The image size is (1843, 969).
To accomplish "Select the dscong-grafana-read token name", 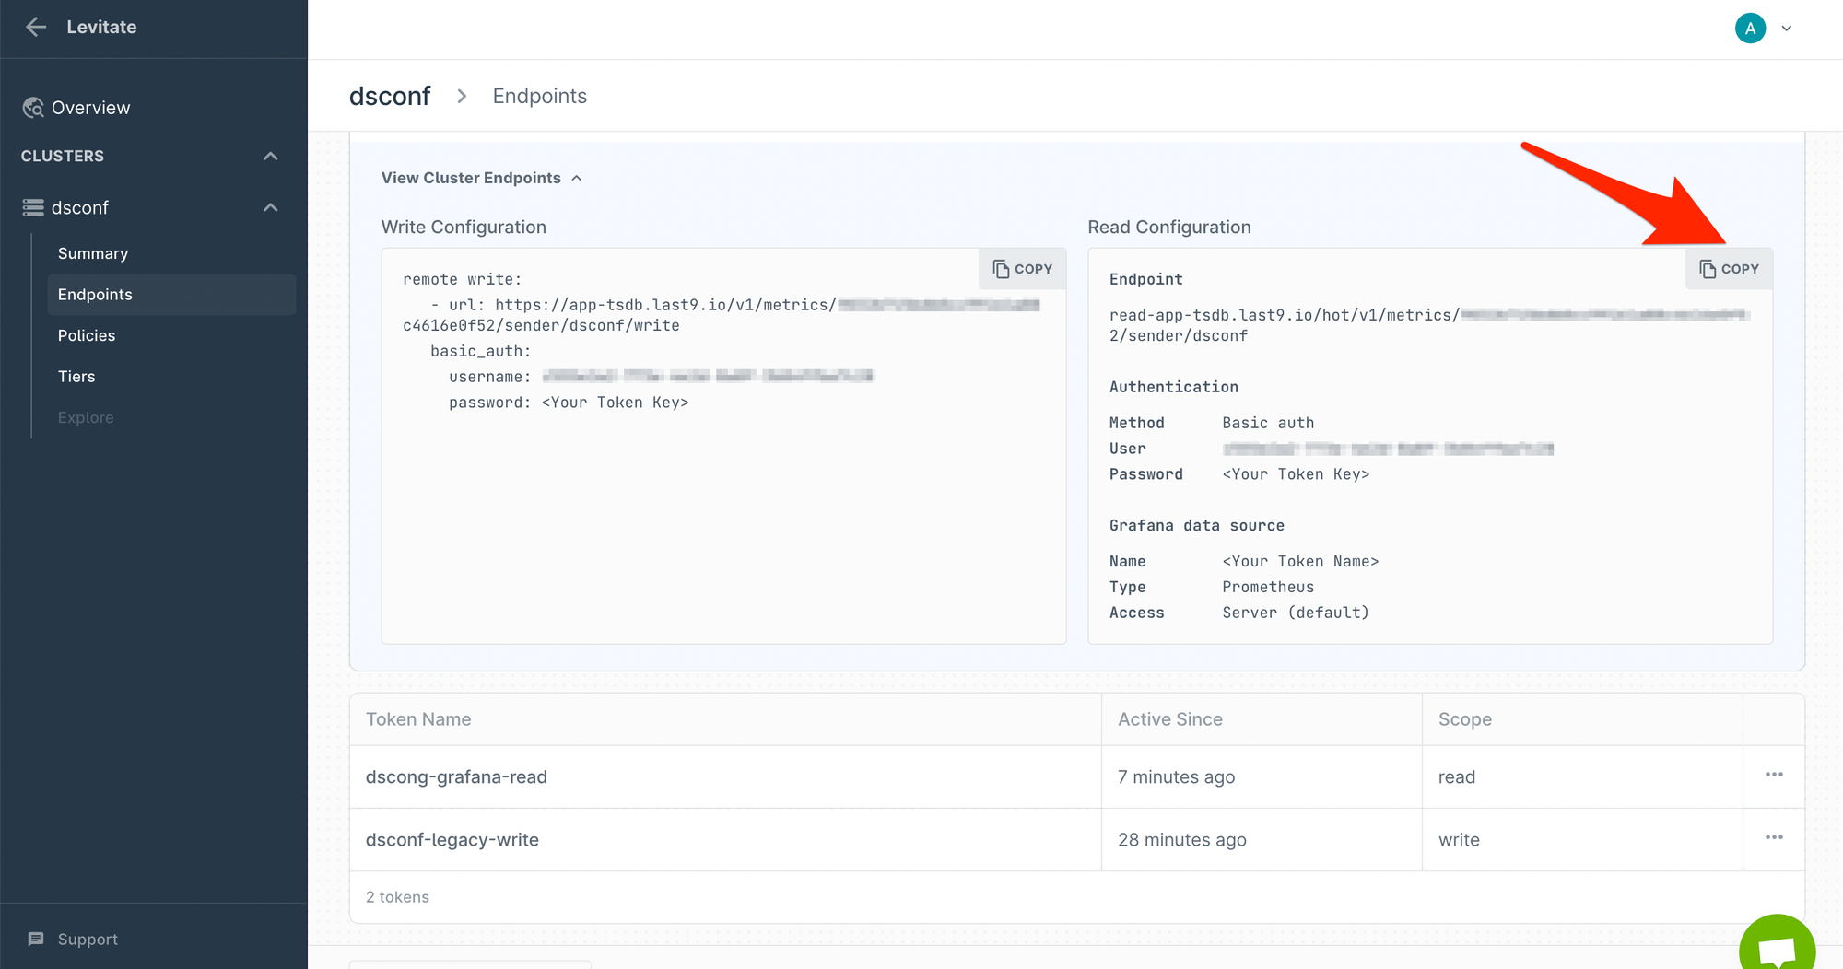I will click(456, 777).
